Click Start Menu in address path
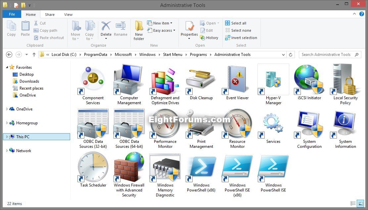This screenshot has width=368, height=210. coord(172,55)
